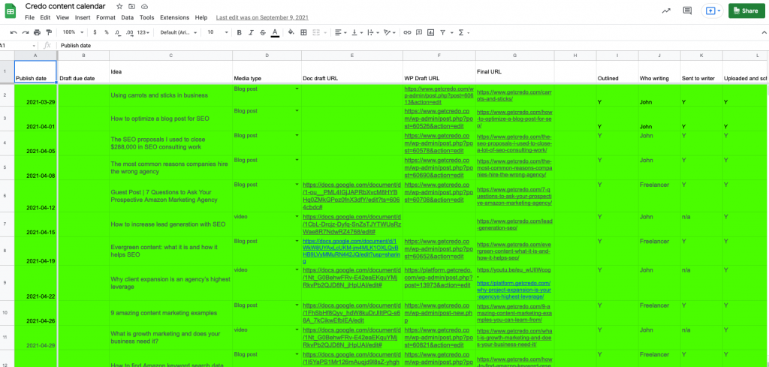The width and height of the screenshot is (769, 367).
Task: Toggle bold formatting
Action: pyautogui.click(x=240, y=32)
